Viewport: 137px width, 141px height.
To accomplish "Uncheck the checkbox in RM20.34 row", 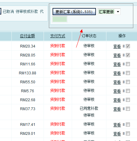I will point(128,46).
